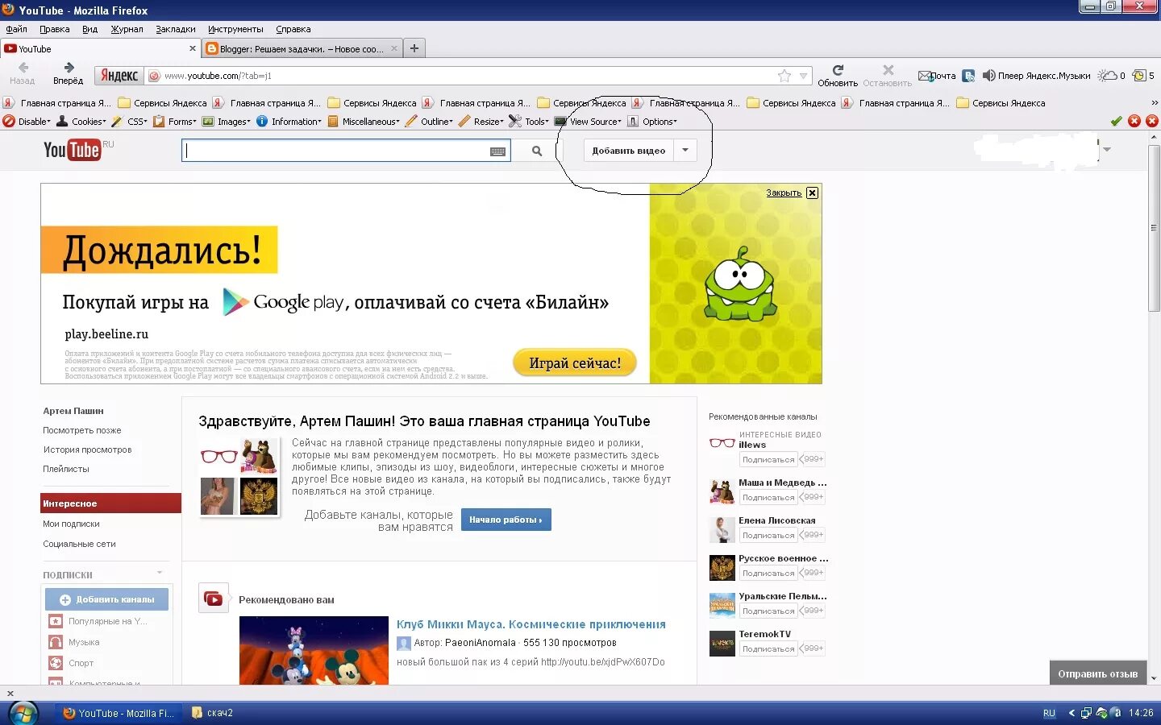Viewport: 1161px width, 725px height.
Task: Expand the arrow beside Добавить видео
Action: [685, 150]
